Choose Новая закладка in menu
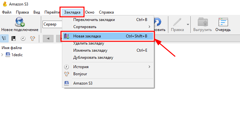Image resolution: width=240 pixels, height=123 pixels. (x=108, y=36)
